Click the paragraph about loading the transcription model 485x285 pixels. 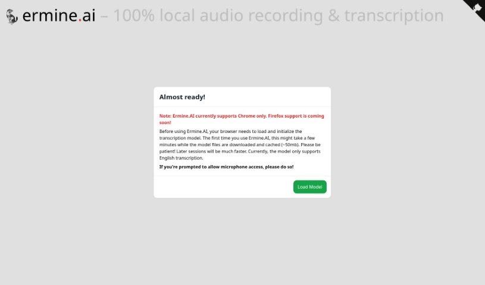tap(238, 138)
